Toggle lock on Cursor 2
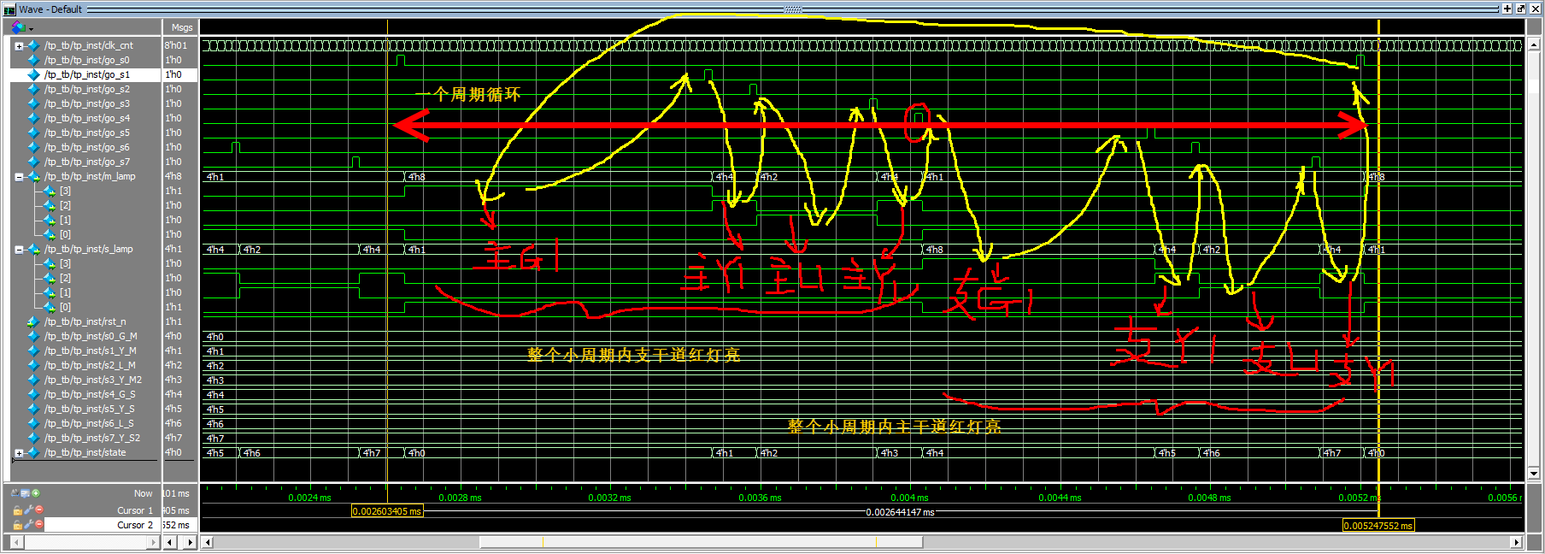The image size is (1545, 554). (17, 525)
